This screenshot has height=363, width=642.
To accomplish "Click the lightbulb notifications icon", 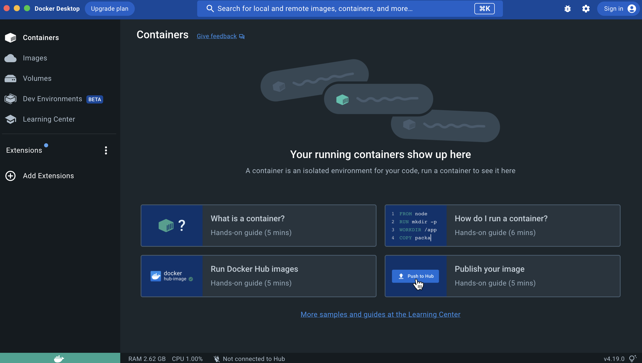I will point(633,358).
